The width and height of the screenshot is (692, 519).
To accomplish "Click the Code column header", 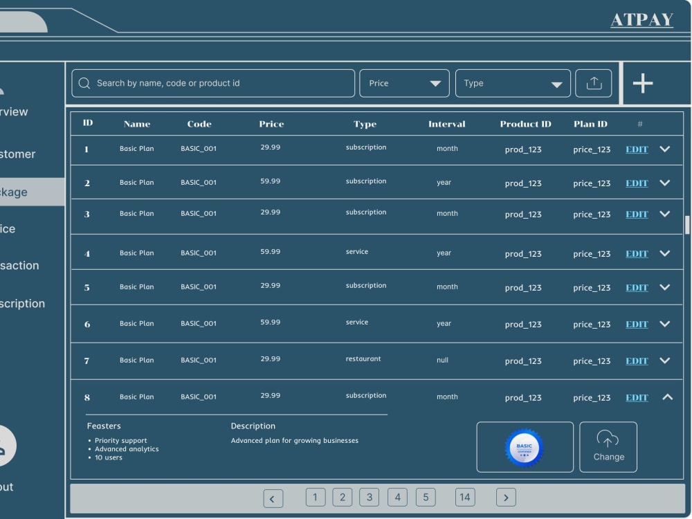I will coord(199,124).
